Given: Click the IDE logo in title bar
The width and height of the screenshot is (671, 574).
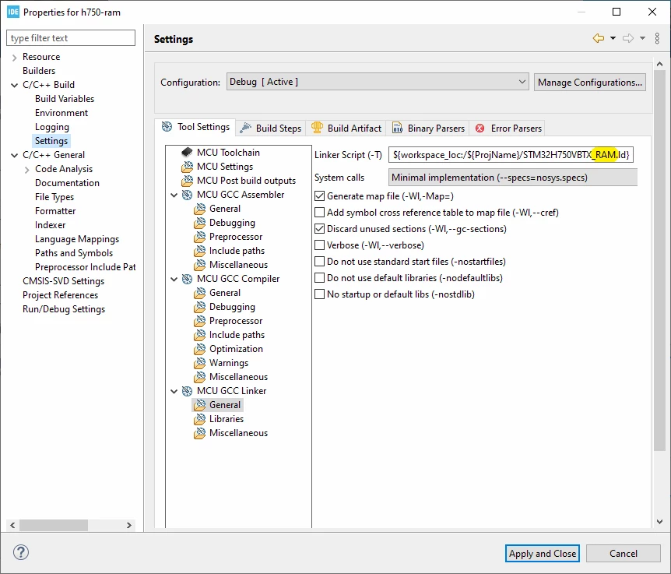Looking at the screenshot, I should (13, 12).
